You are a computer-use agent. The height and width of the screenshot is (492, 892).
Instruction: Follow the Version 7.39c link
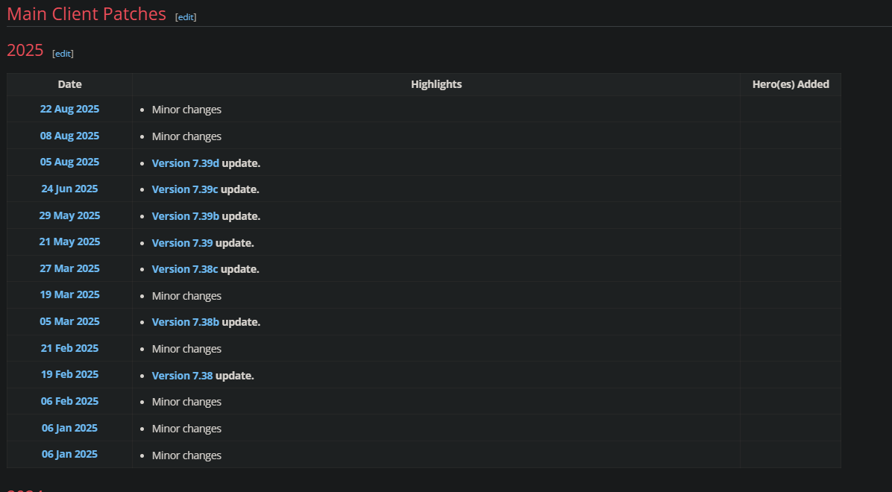[x=185, y=189]
